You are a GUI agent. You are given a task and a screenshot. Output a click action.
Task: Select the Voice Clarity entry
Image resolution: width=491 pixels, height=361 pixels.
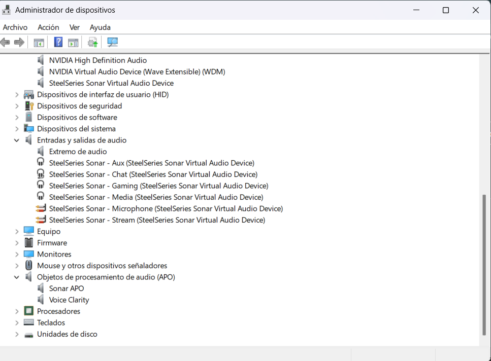coord(69,300)
